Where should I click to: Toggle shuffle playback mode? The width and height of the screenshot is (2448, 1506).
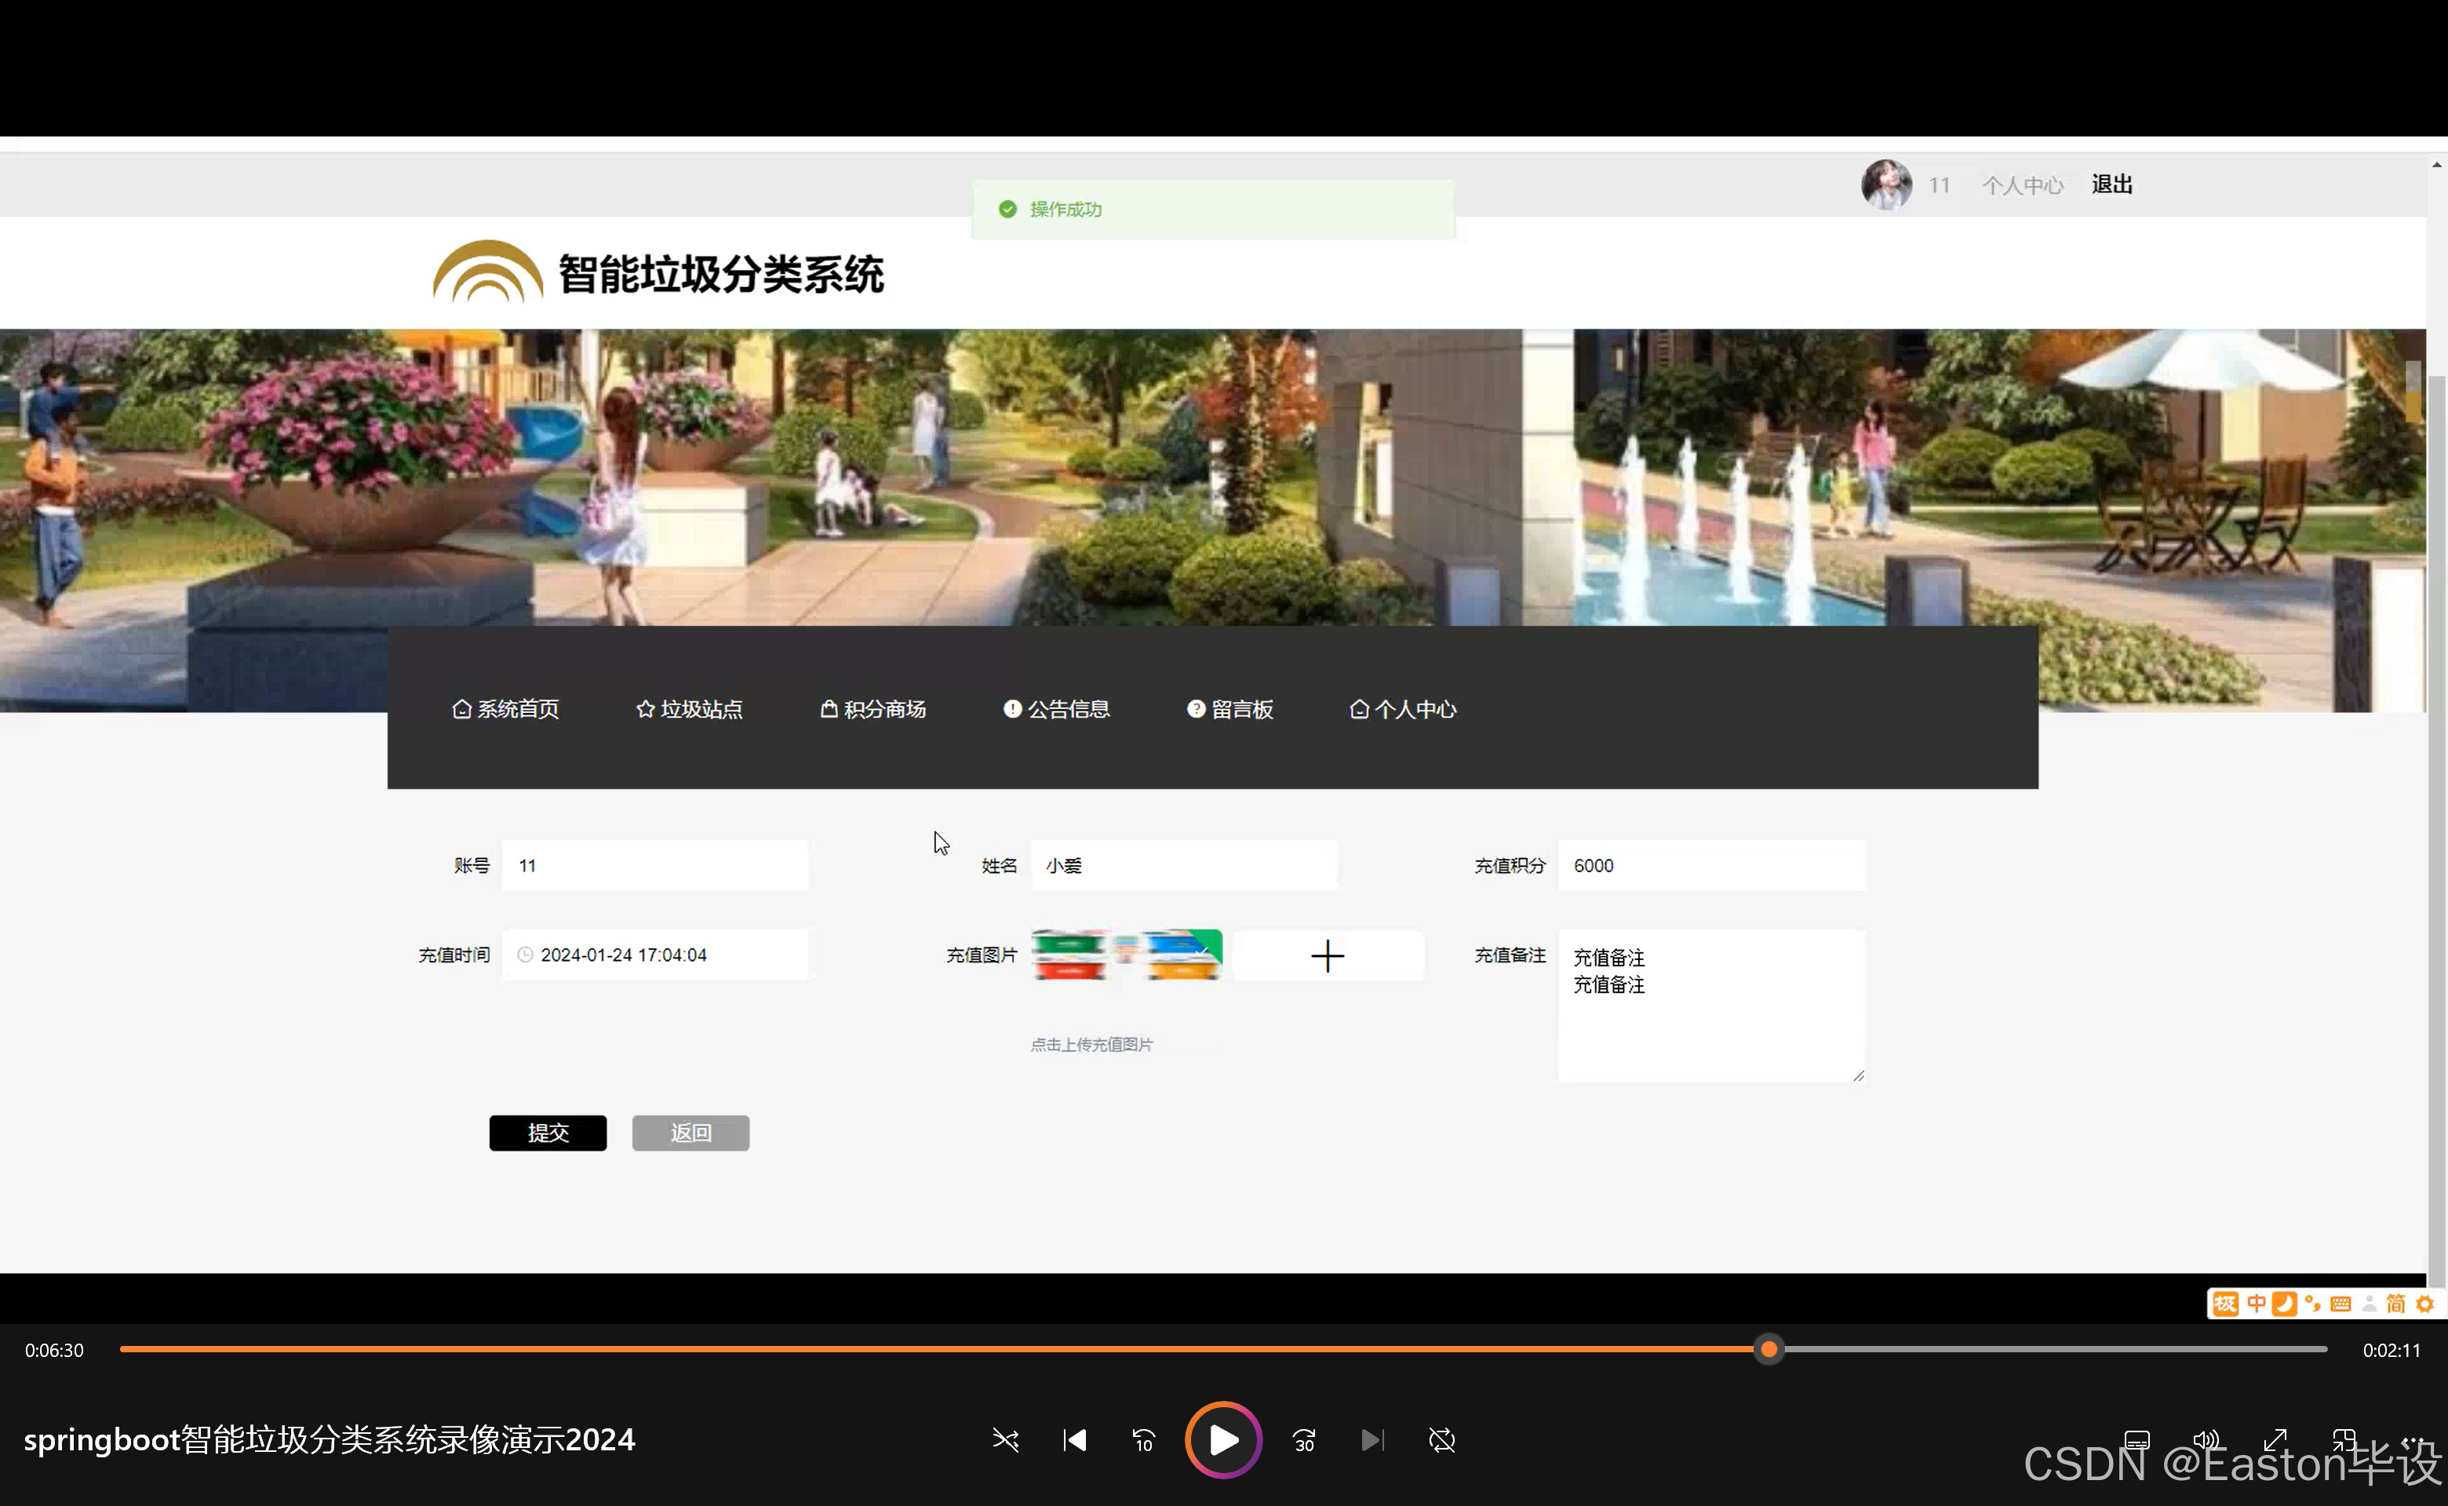[1005, 1439]
